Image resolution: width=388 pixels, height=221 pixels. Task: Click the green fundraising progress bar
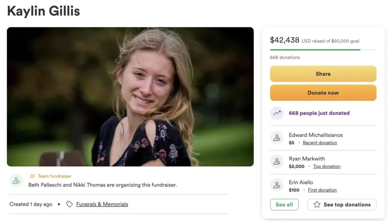pyautogui.click(x=315, y=50)
